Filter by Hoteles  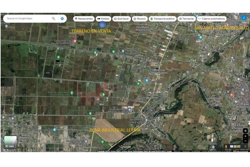[x=103, y=19]
